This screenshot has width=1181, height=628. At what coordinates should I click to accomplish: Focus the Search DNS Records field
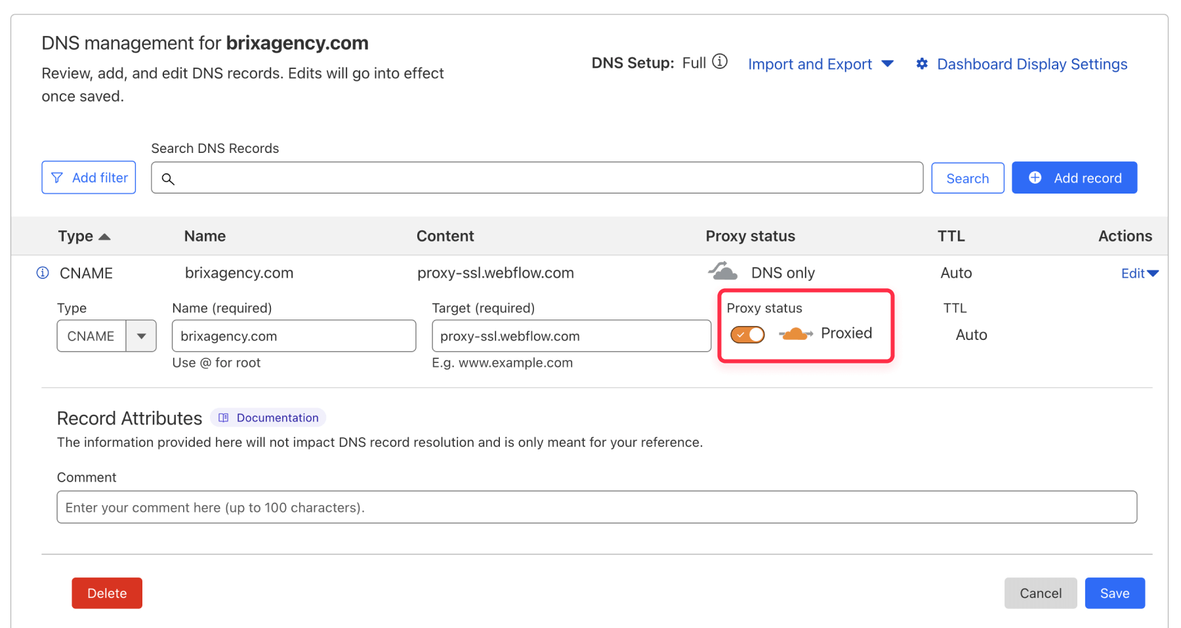(x=537, y=178)
